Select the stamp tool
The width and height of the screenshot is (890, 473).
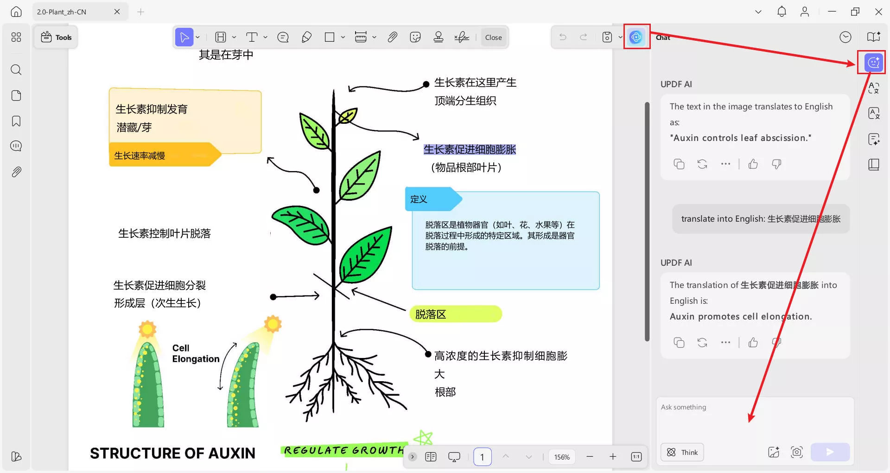pyautogui.click(x=438, y=37)
